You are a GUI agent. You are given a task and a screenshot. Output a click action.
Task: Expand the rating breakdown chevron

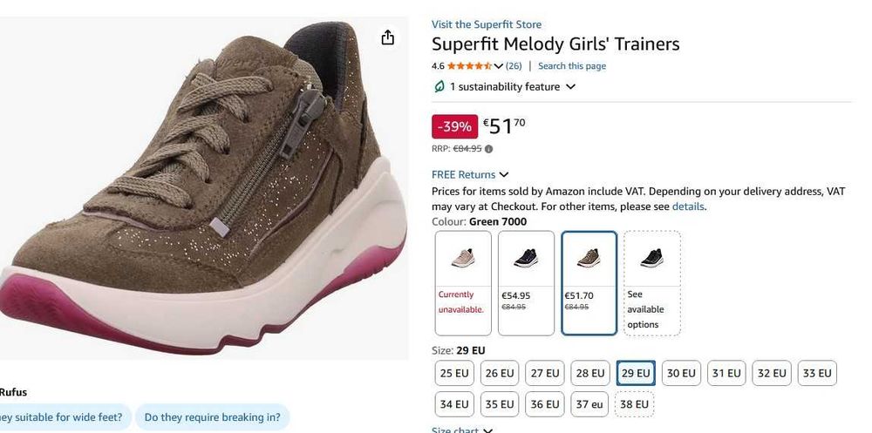[x=499, y=66]
